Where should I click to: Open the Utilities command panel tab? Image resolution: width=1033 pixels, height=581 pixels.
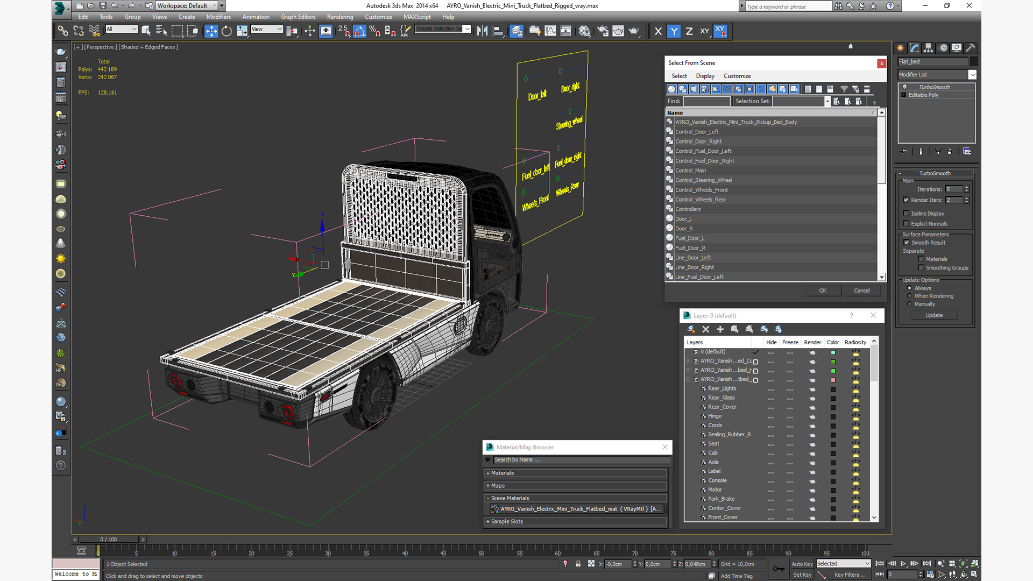pos(971,48)
